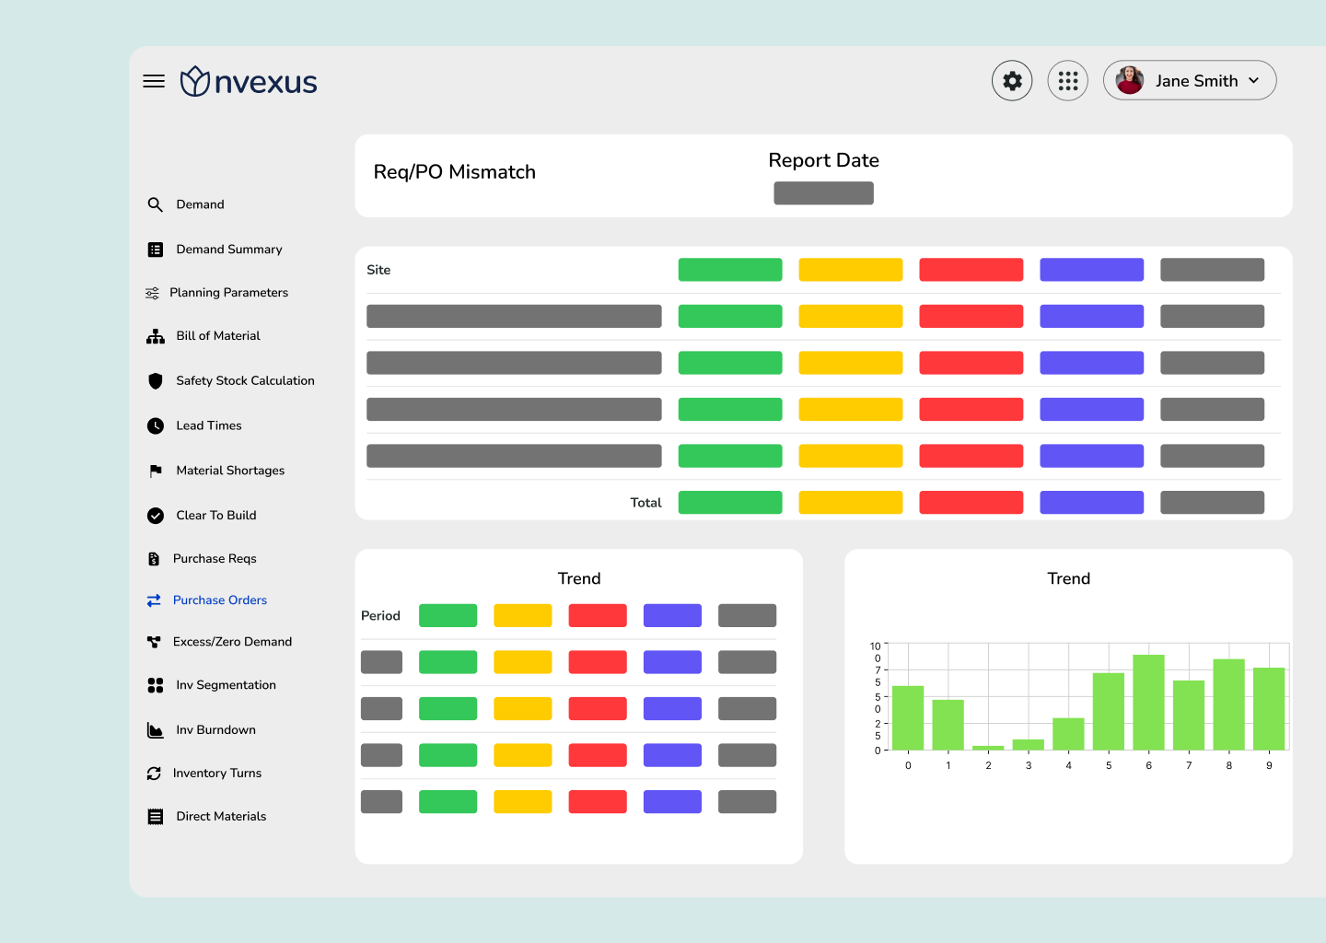Open Safety Stock Calculation
The image size is (1326, 943).
click(246, 380)
